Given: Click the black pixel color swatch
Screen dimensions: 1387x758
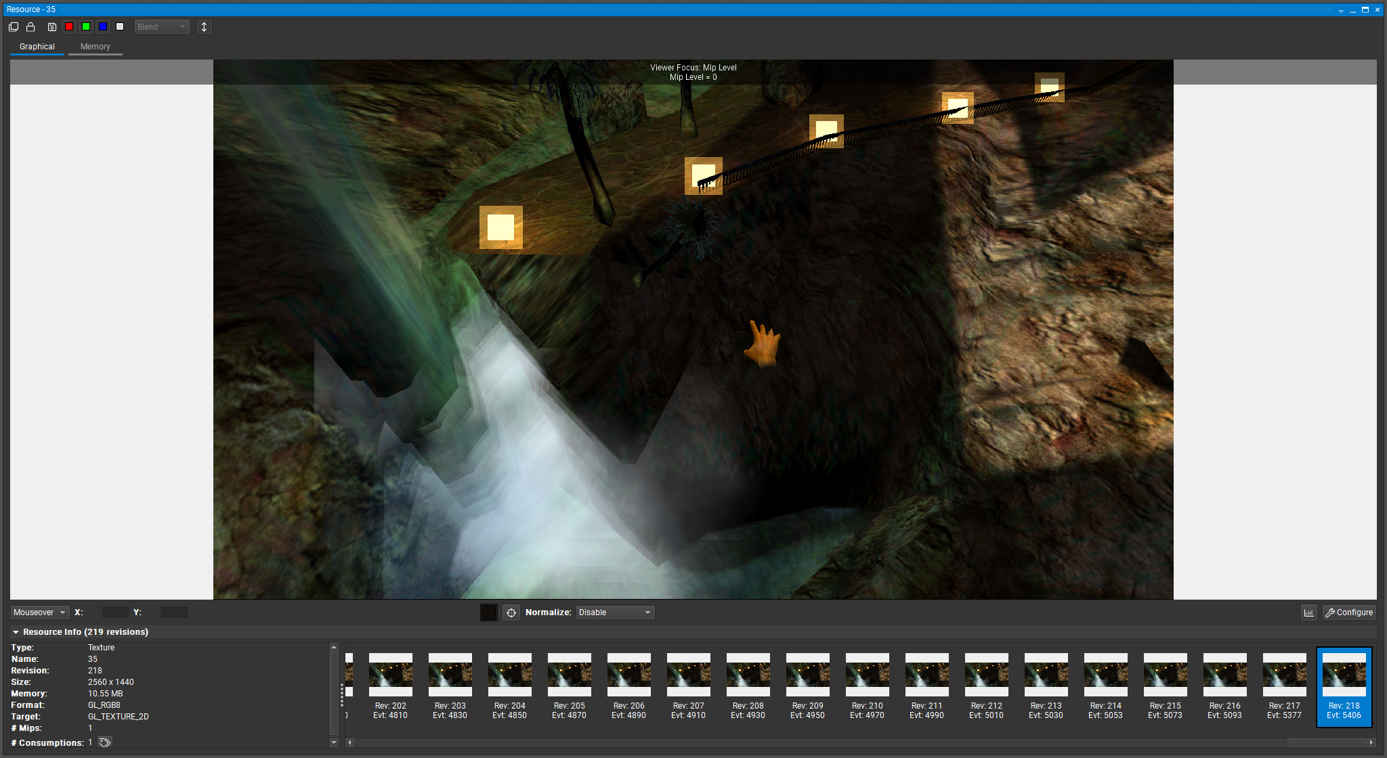Looking at the screenshot, I should click(x=489, y=612).
